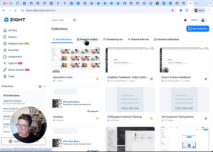
Task: Unfavorite alexandru's test collection star
Action: point(97,79)
